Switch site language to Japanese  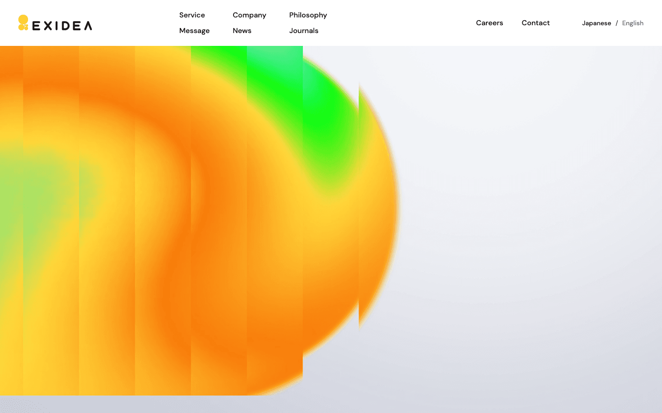pos(596,23)
